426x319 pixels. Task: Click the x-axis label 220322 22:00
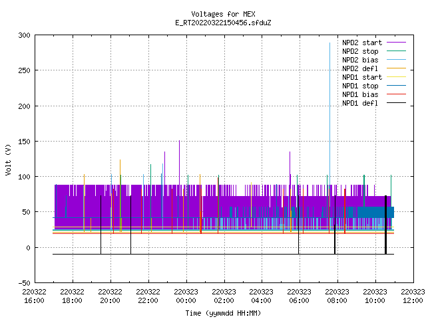[x=148, y=296]
